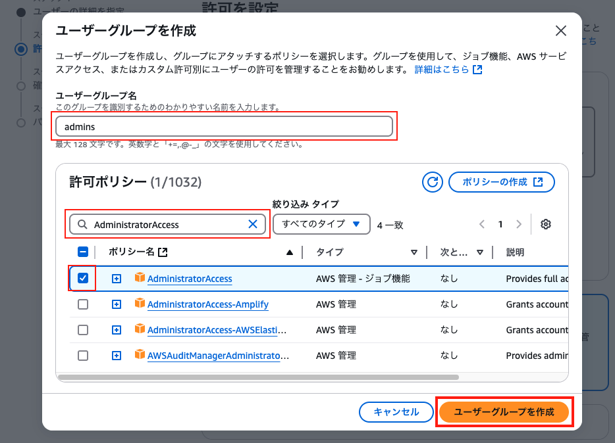This screenshot has width=615, height=443.
Task: Click the 許可ポリシー (1/1032) heading
Action: click(136, 182)
